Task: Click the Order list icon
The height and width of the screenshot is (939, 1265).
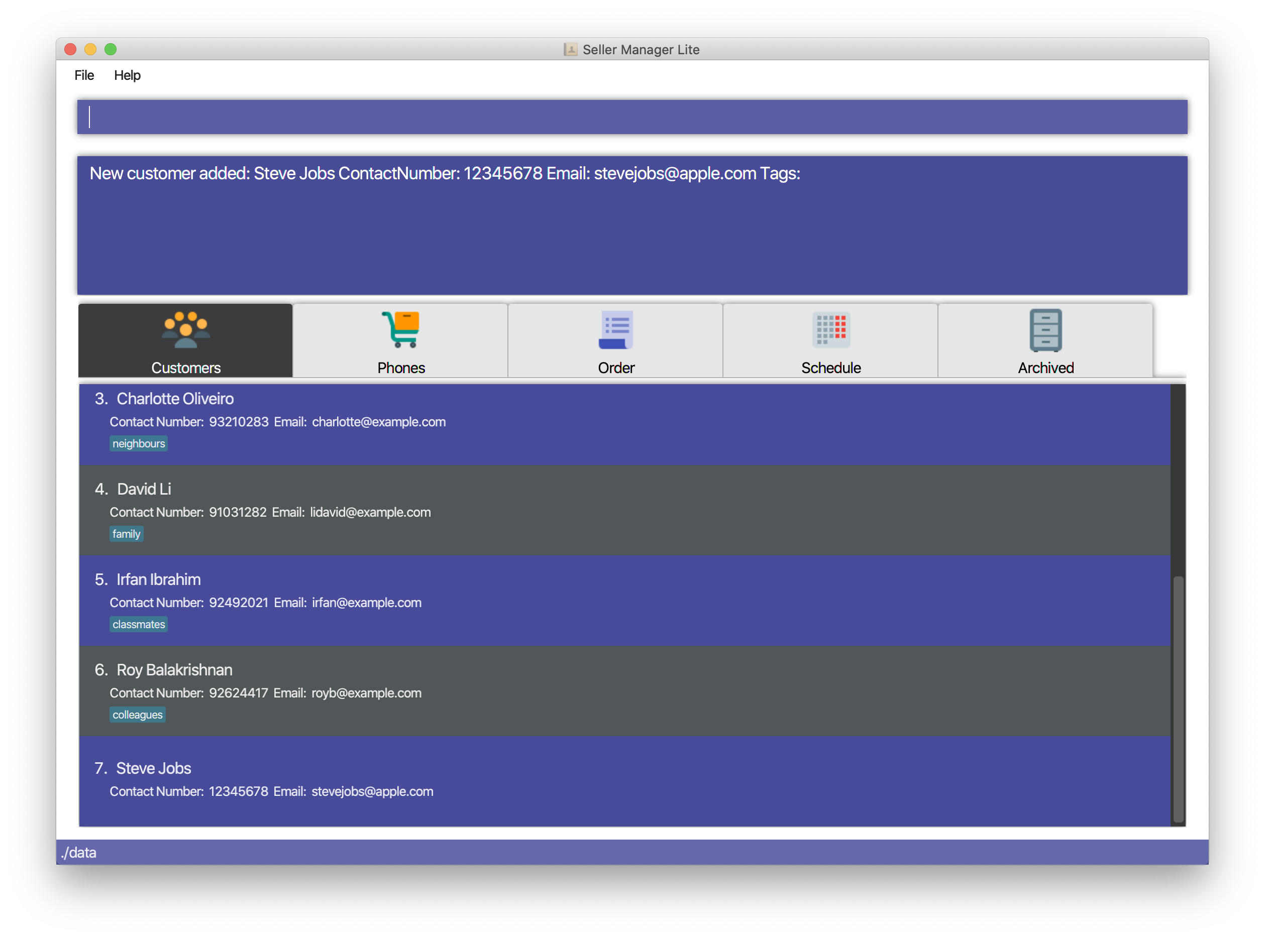Action: tap(616, 330)
